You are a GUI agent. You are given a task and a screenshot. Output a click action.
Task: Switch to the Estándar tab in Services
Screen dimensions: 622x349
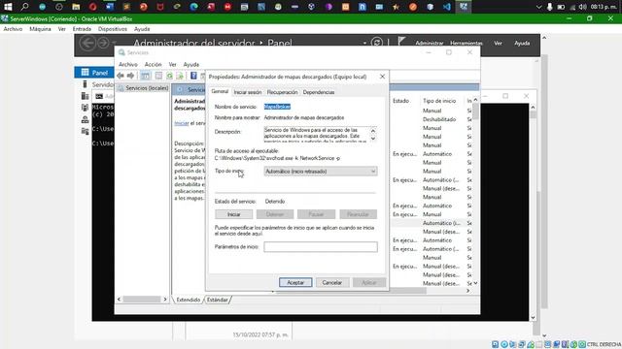pos(218,300)
